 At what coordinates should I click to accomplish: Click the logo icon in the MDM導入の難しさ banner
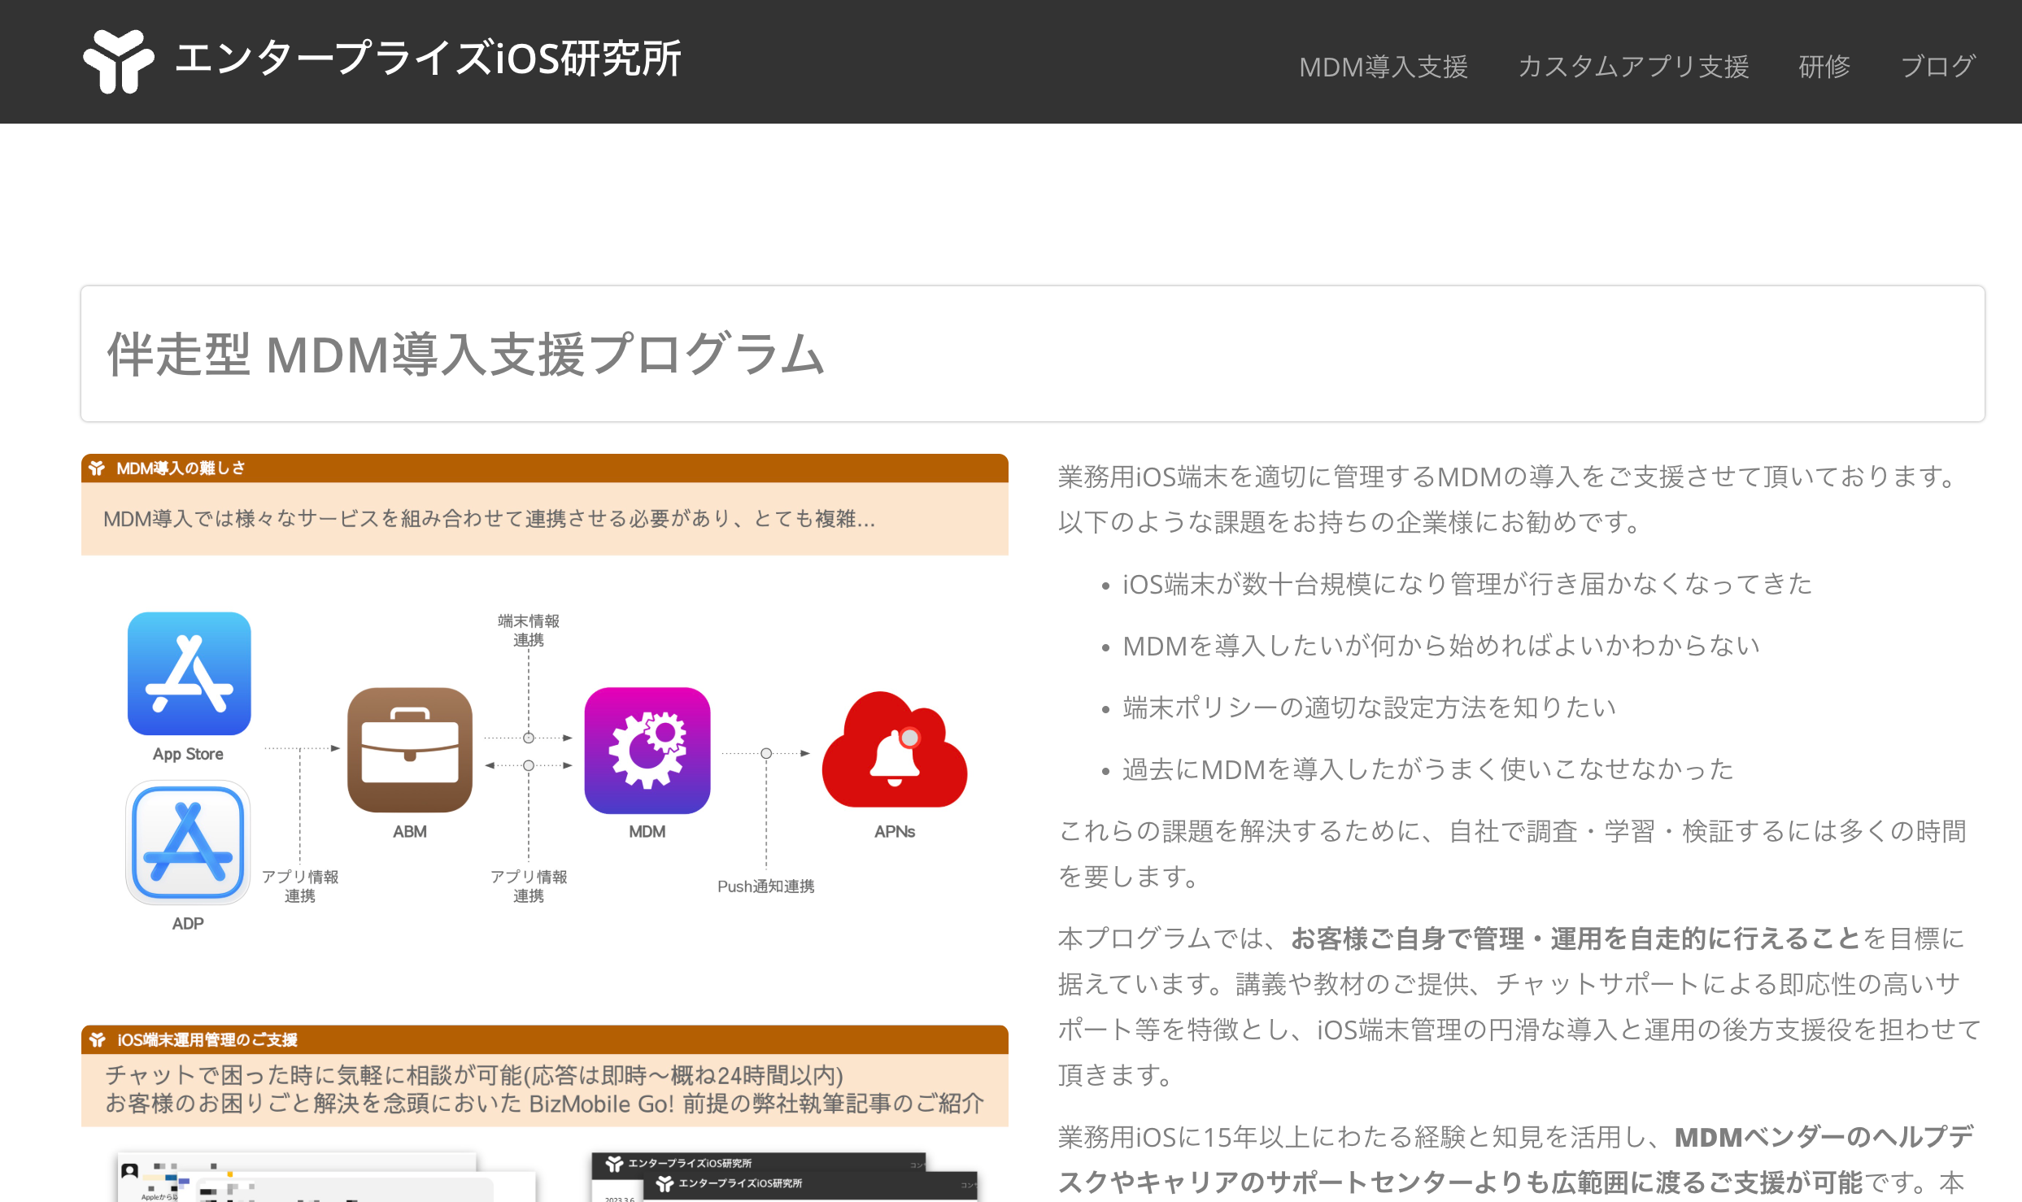[x=98, y=468]
